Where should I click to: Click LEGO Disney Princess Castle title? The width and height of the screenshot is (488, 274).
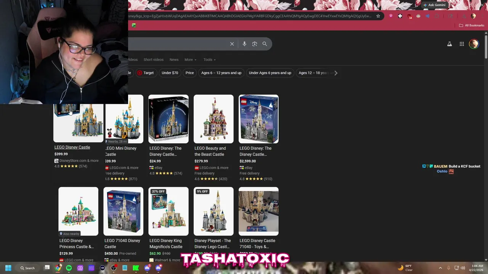coord(77,244)
